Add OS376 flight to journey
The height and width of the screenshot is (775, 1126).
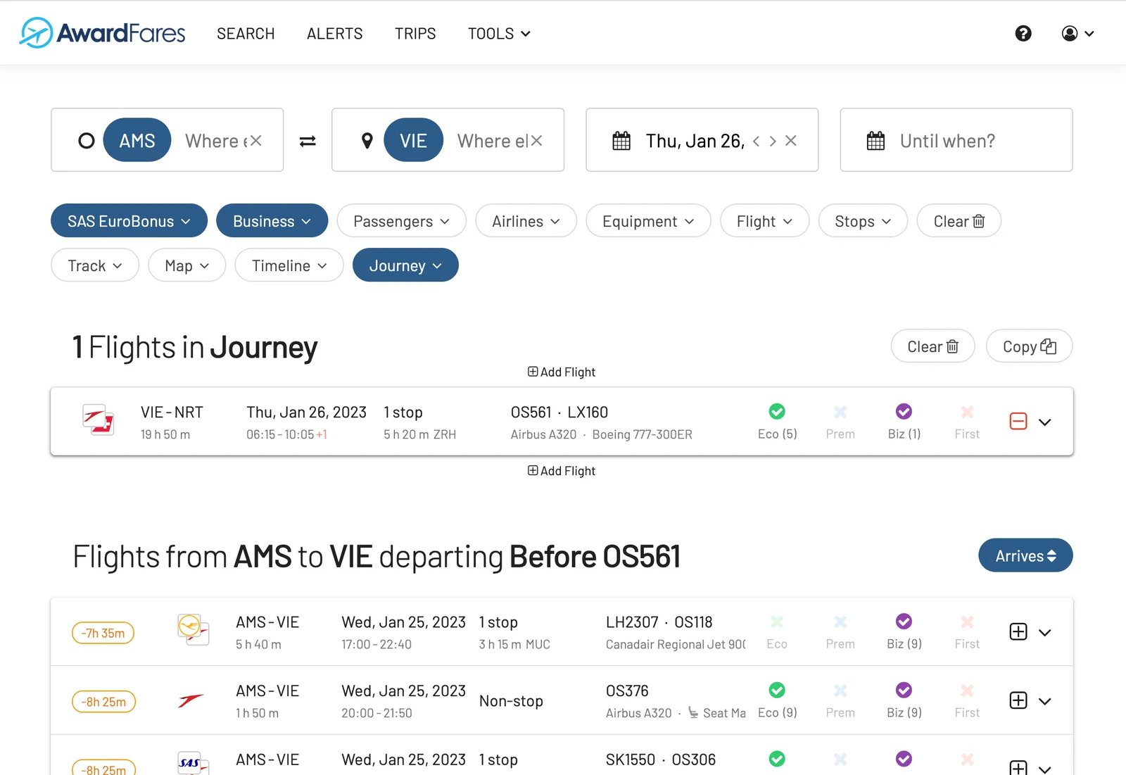[x=1018, y=700]
